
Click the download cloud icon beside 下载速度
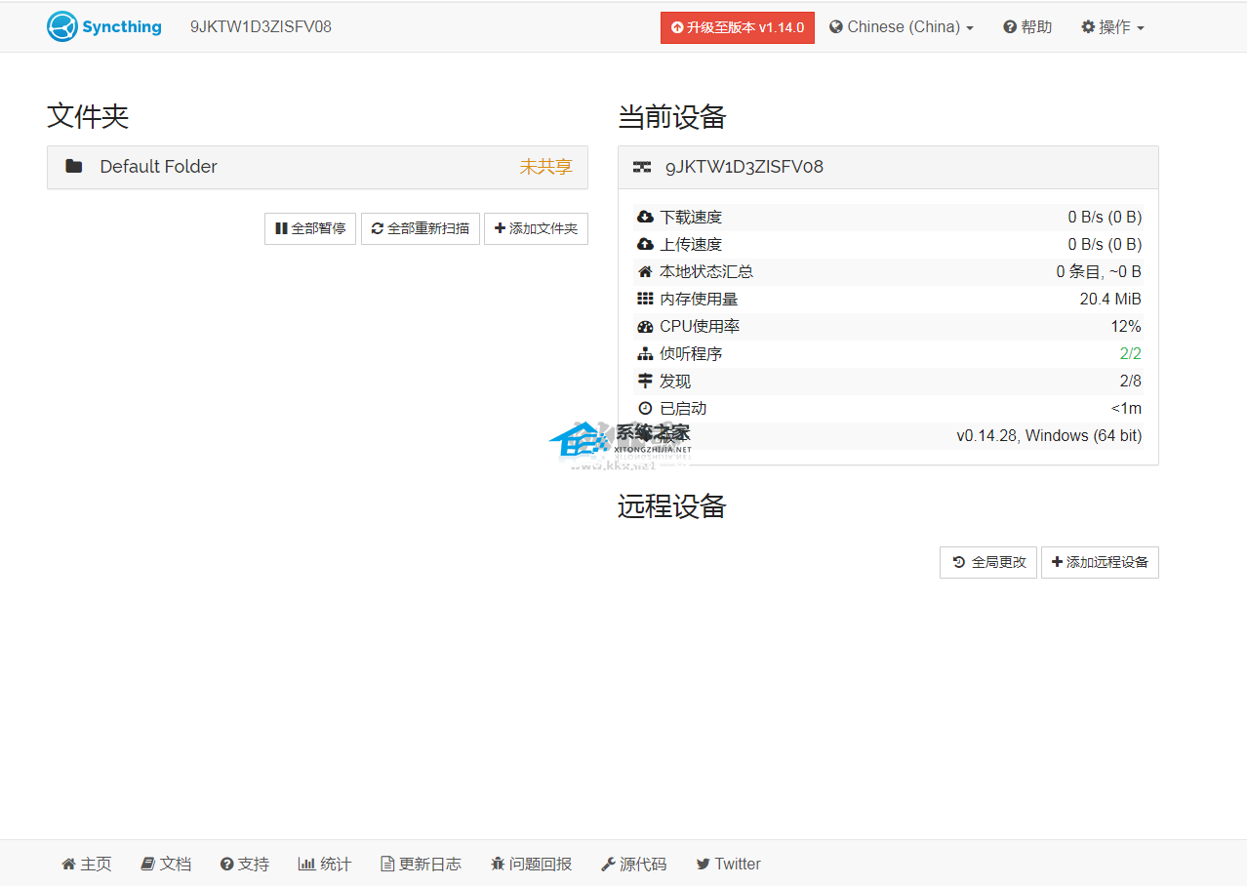[645, 217]
